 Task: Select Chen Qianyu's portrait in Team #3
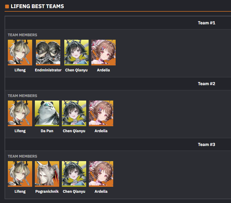tap(74, 174)
